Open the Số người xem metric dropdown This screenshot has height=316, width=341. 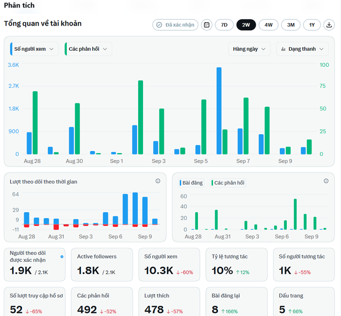[34, 49]
